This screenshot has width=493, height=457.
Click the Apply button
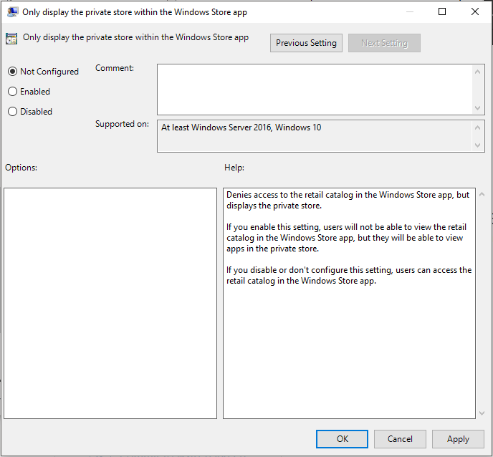[x=458, y=439]
